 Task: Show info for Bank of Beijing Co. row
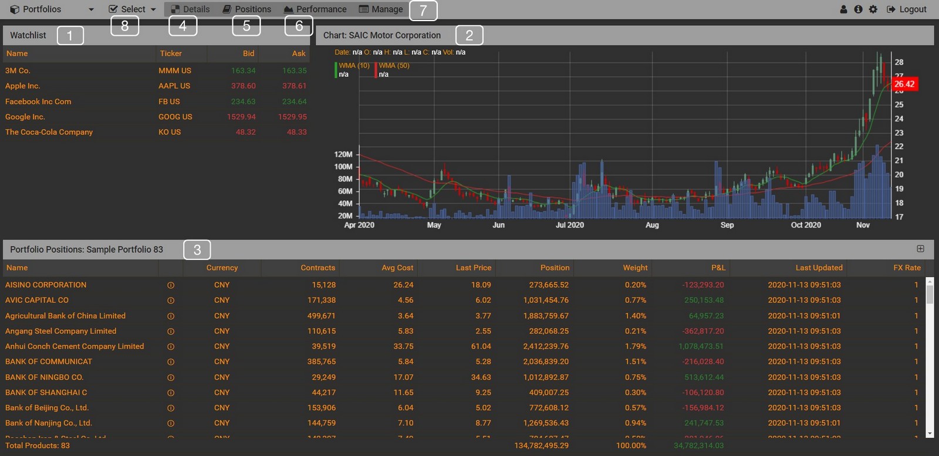(171, 408)
